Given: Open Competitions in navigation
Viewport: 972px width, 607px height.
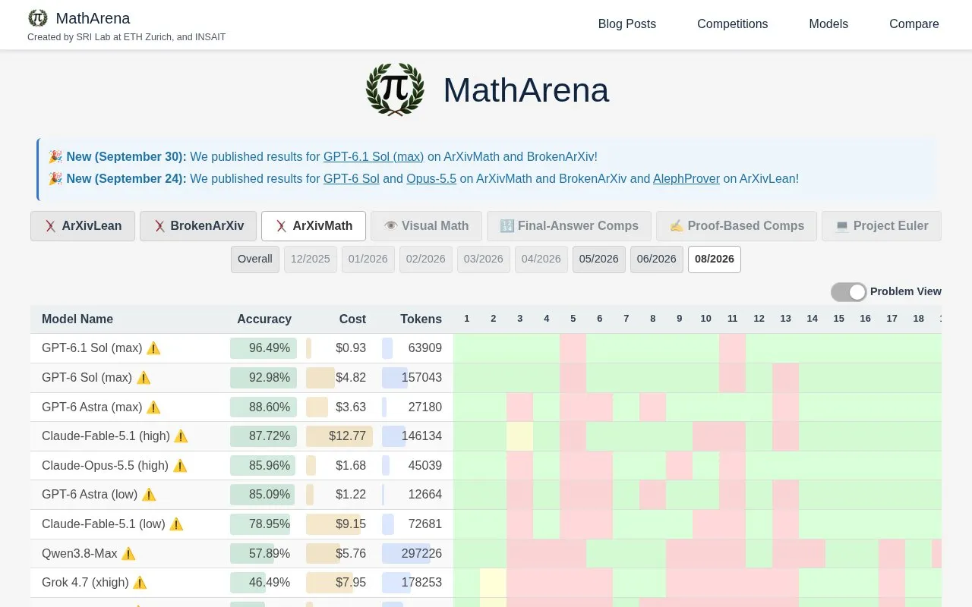Looking at the screenshot, I should click(733, 24).
